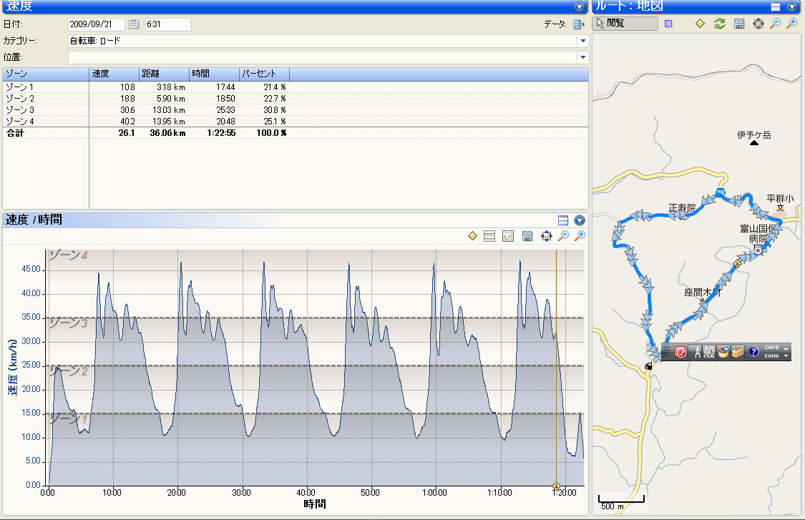
Task: Expand the カテゴリー dropdown arrow
Action: pos(582,41)
